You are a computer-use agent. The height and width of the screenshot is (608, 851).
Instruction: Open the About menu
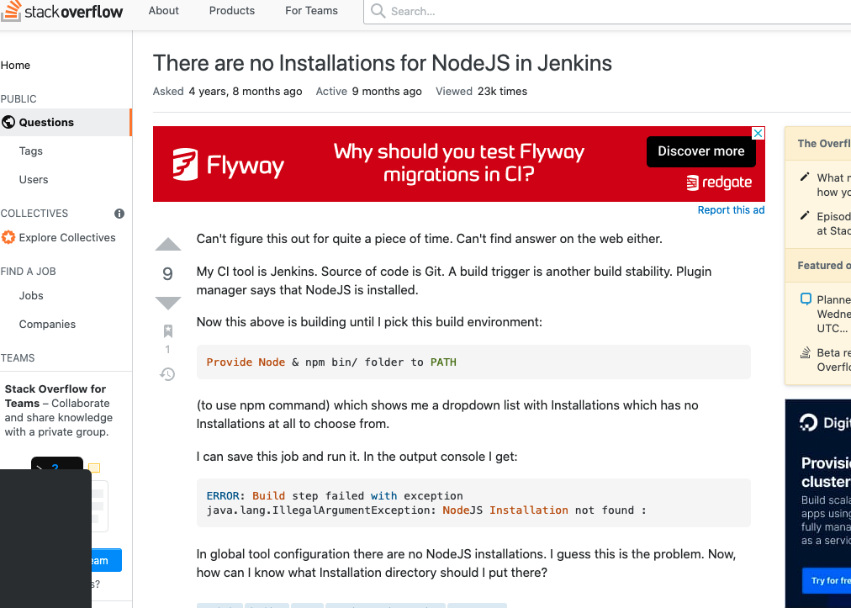tap(163, 11)
